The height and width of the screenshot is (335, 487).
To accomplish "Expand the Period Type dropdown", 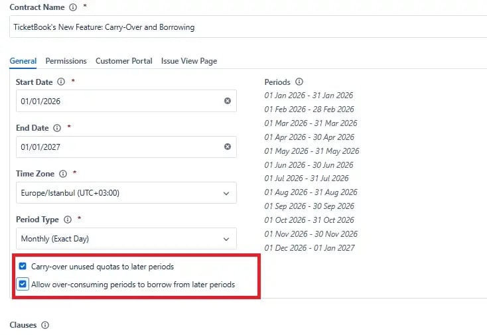I will tap(126, 239).
